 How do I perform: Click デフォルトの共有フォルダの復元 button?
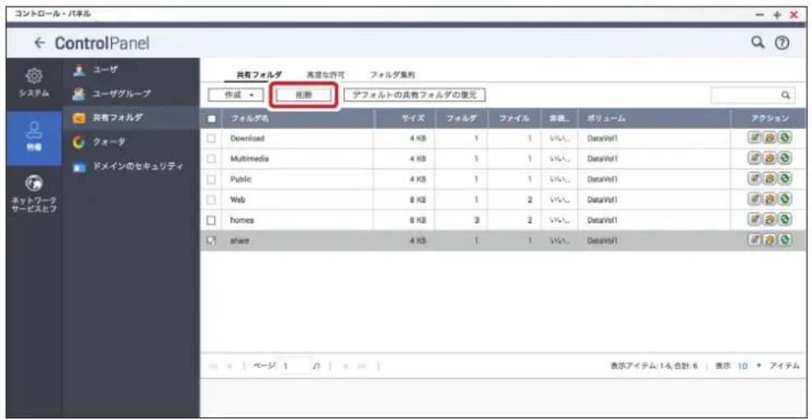click(x=415, y=95)
